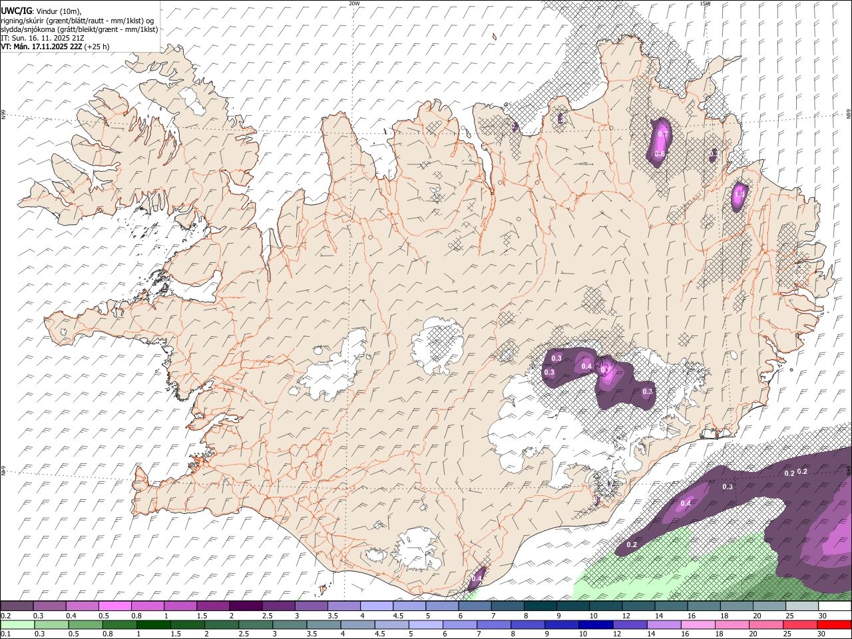Choose the 8 dark teal swatch, top legend row
Image resolution: width=852 pixels, height=639 pixels.
[x=540, y=606]
